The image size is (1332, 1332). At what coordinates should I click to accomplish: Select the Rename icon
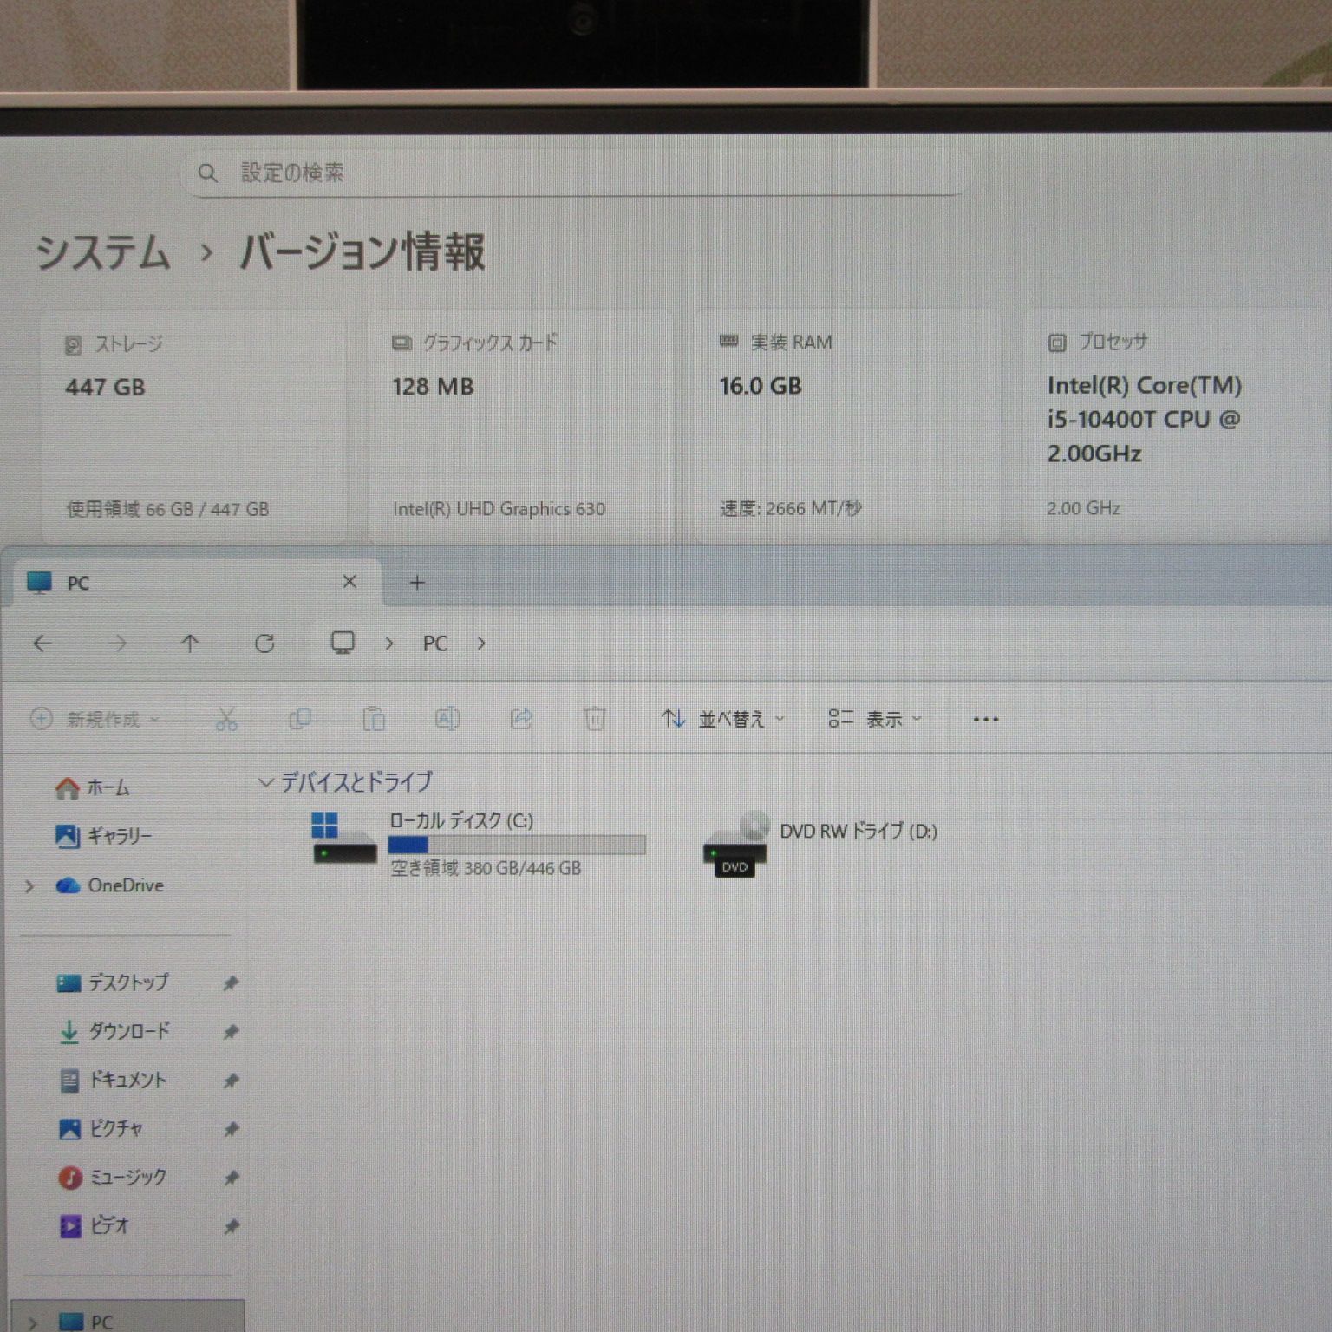click(x=447, y=719)
